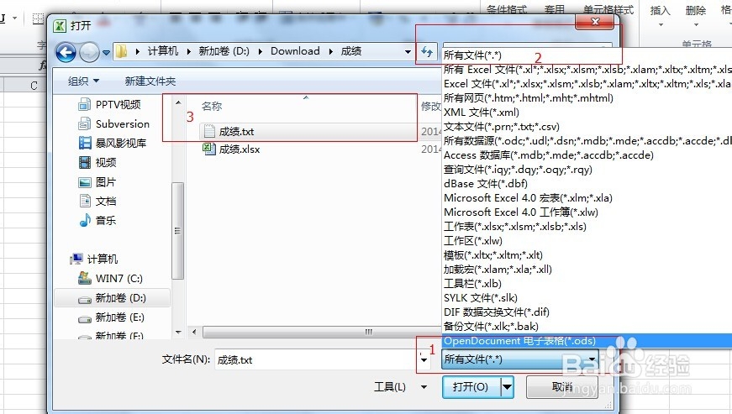Screen dimensions: 732x414
Task: Choose 所有数据源 file type
Action: pyautogui.click(x=587, y=141)
